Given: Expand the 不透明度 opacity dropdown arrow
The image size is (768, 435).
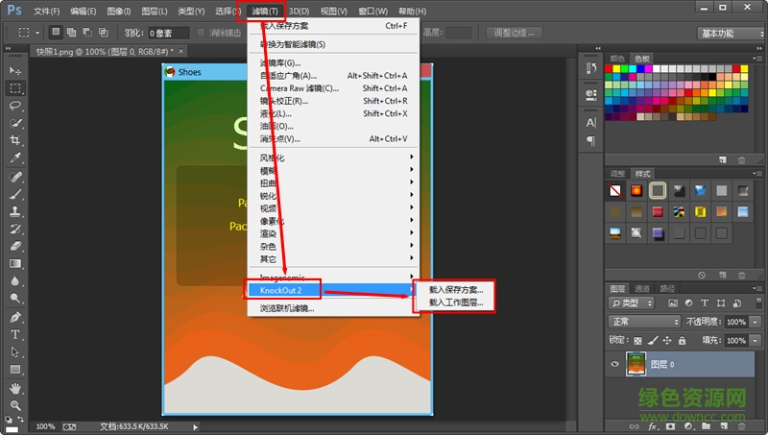Looking at the screenshot, I should (x=756, y=322).
